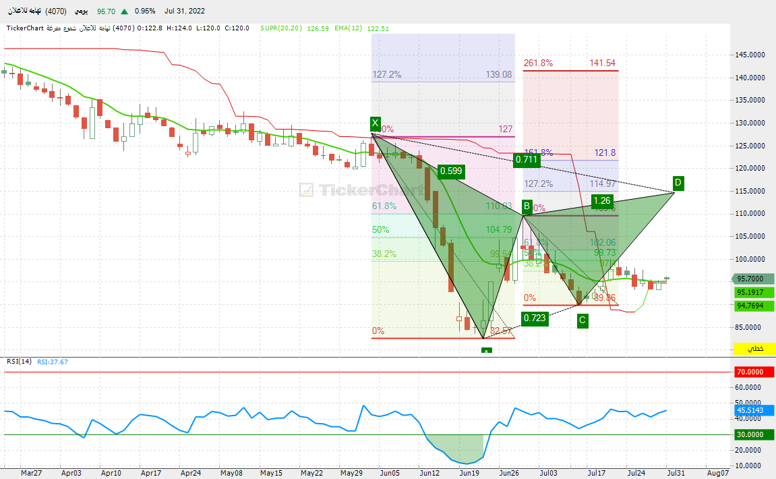The width and height of the screenshot is (776, 479).
Task: Click the green up-arrow price change indicator
Action: coord(124,11)
